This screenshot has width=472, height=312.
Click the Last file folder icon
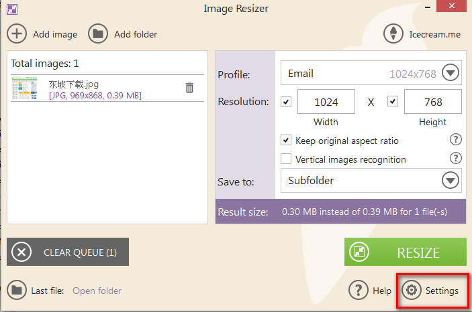[17, 291]
